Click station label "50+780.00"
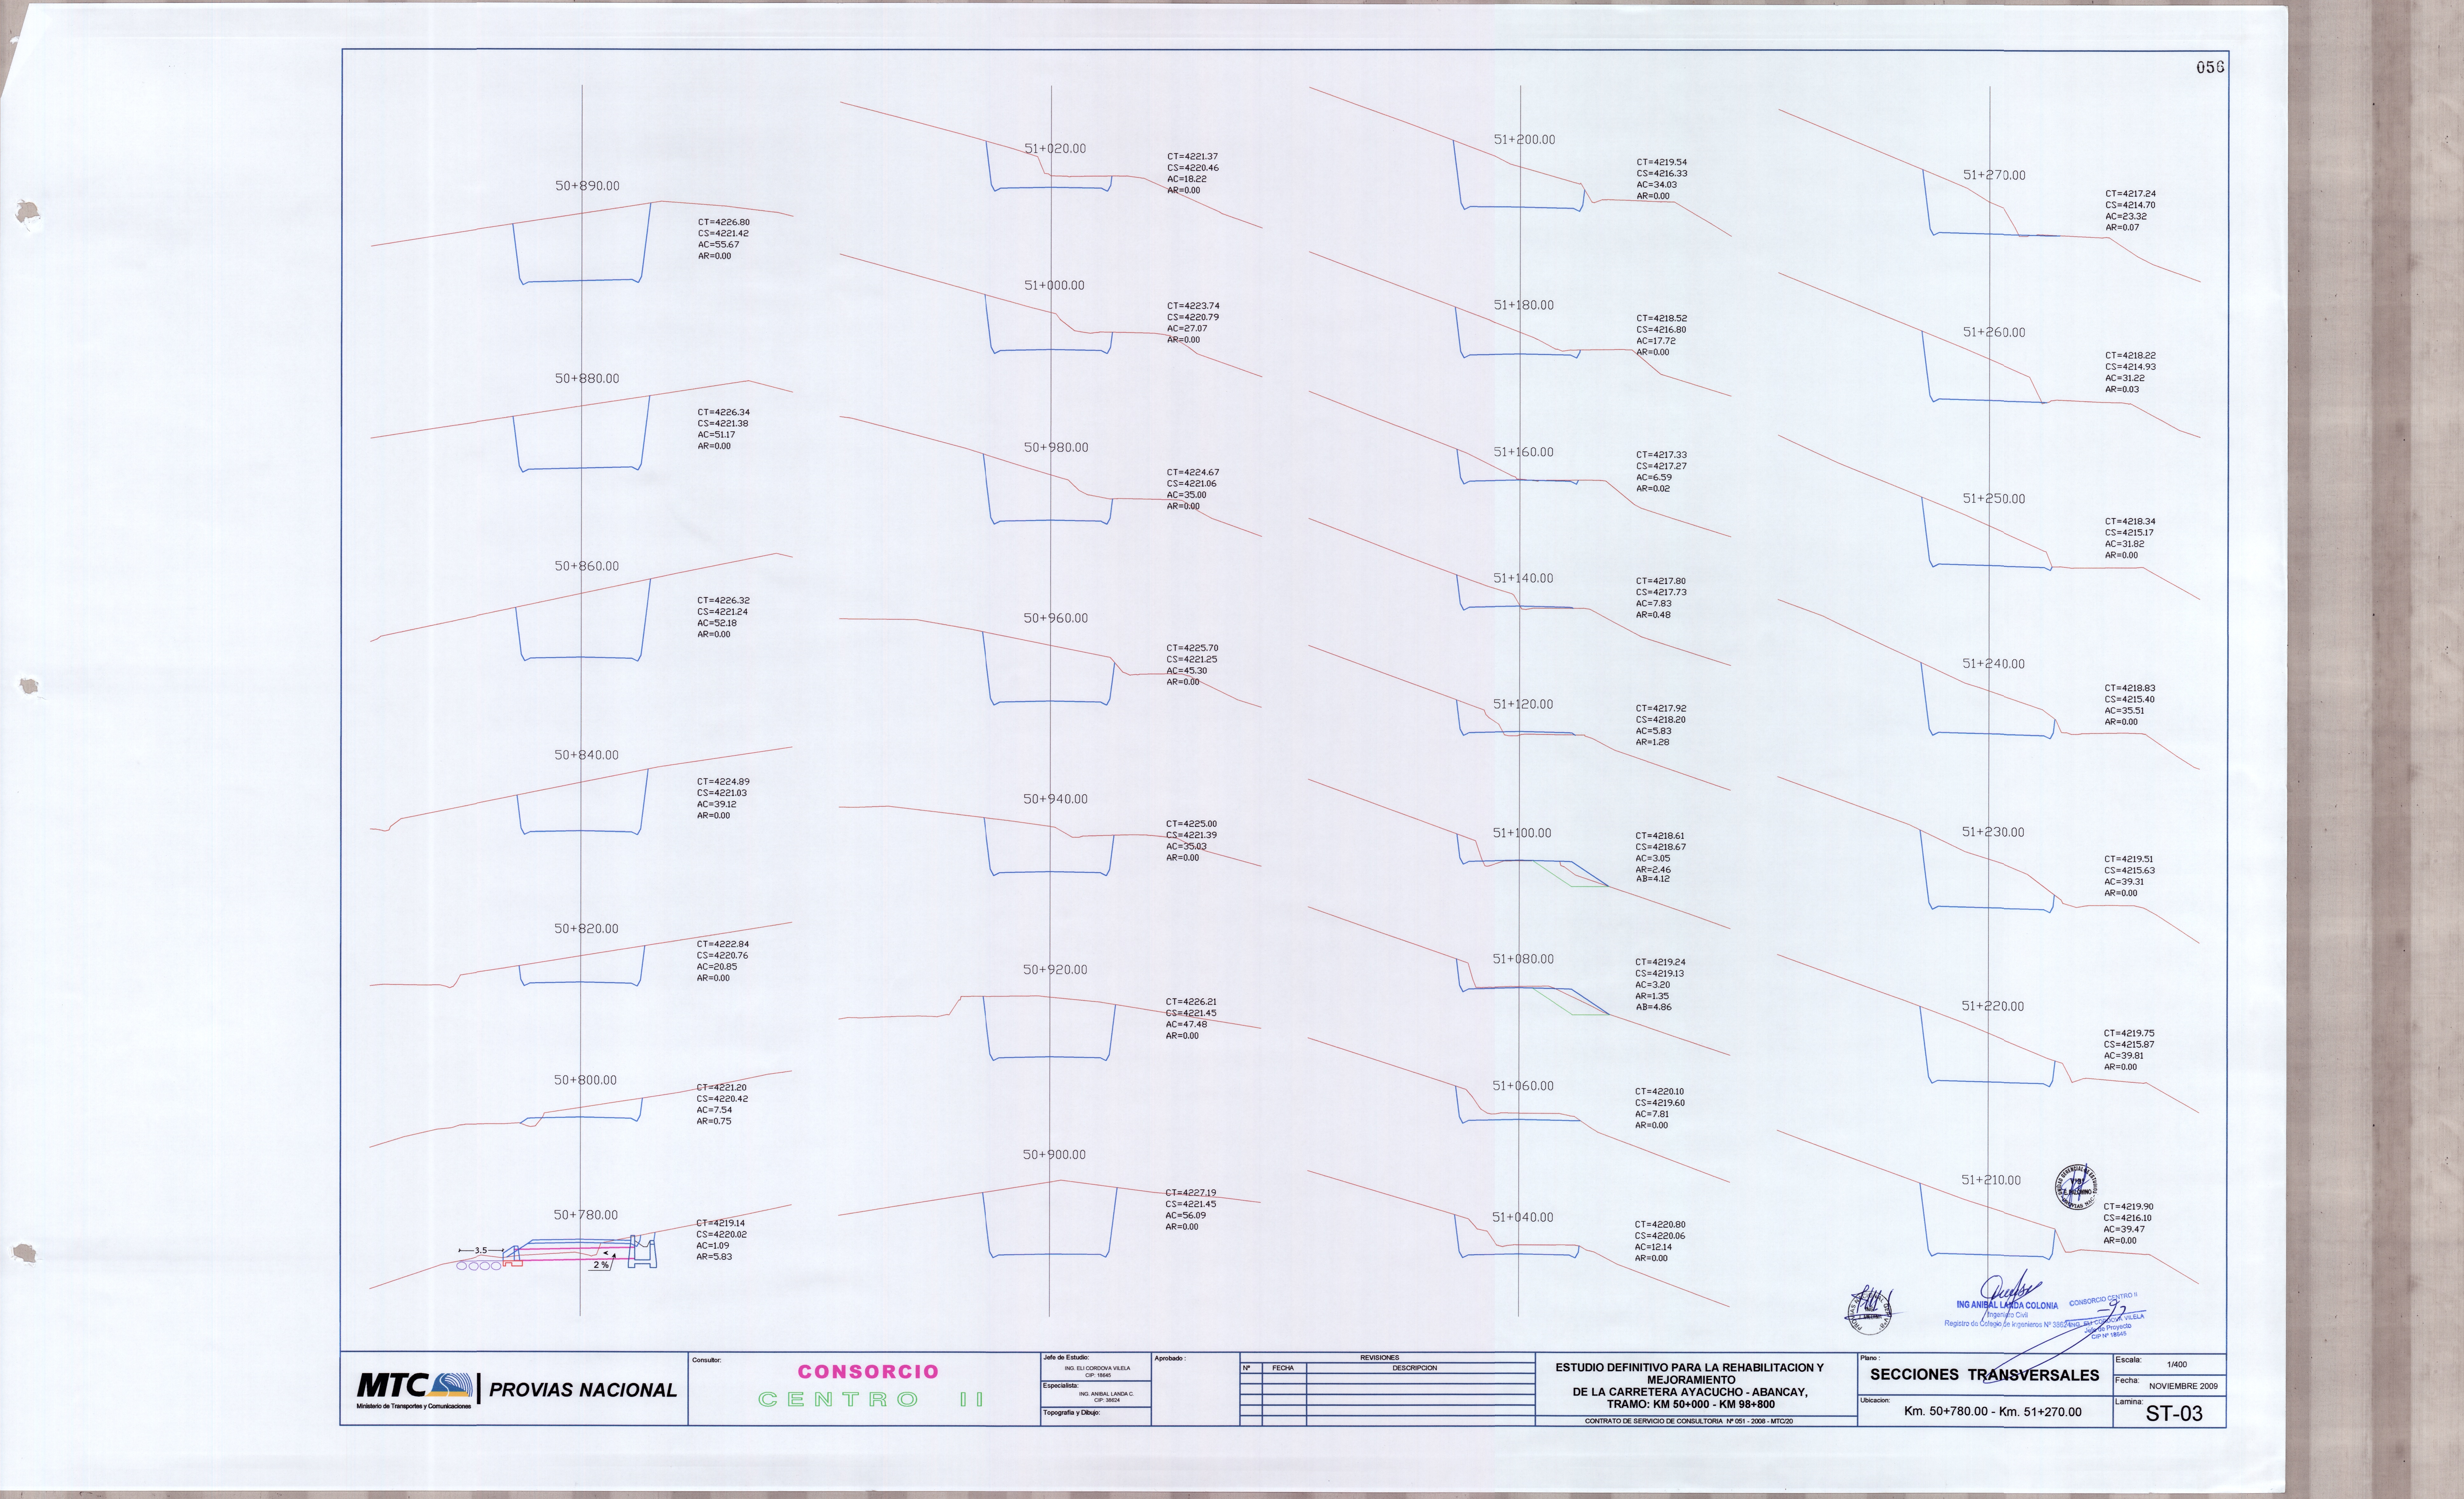Screen dimensions: 2464x1499 pyautogui.click(x=585, y=1215)
